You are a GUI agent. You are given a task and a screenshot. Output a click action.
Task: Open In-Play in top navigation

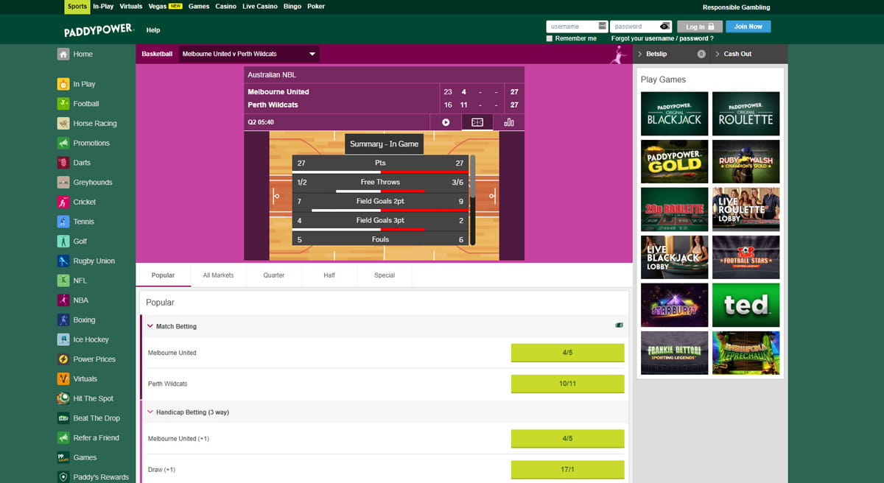(103, 7)
